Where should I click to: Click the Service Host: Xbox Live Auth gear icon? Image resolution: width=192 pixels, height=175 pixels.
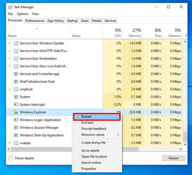click(x=16, y=66)
